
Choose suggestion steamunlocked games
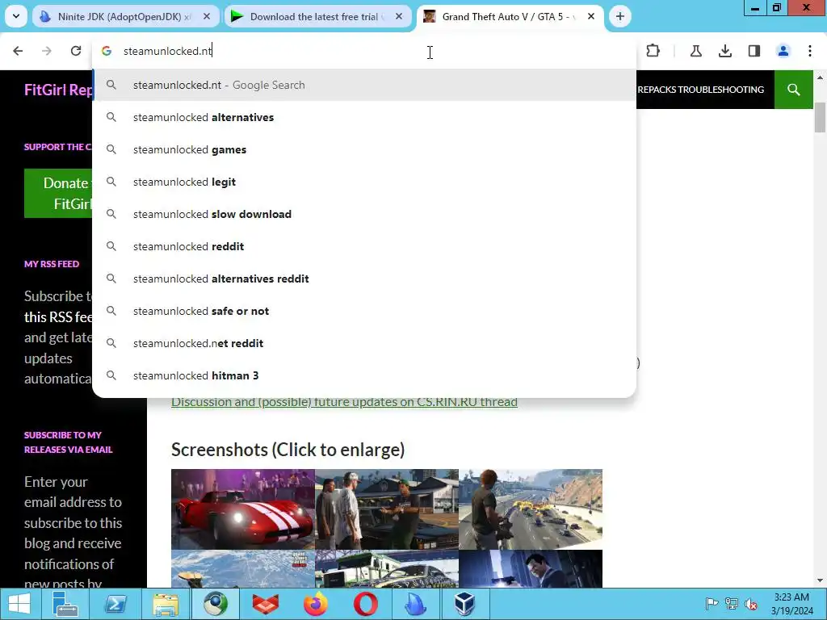(364, 149)
